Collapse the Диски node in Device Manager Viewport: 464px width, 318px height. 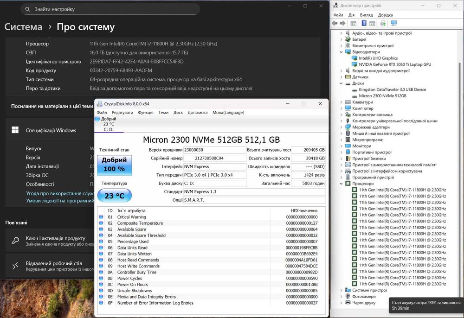341,83
